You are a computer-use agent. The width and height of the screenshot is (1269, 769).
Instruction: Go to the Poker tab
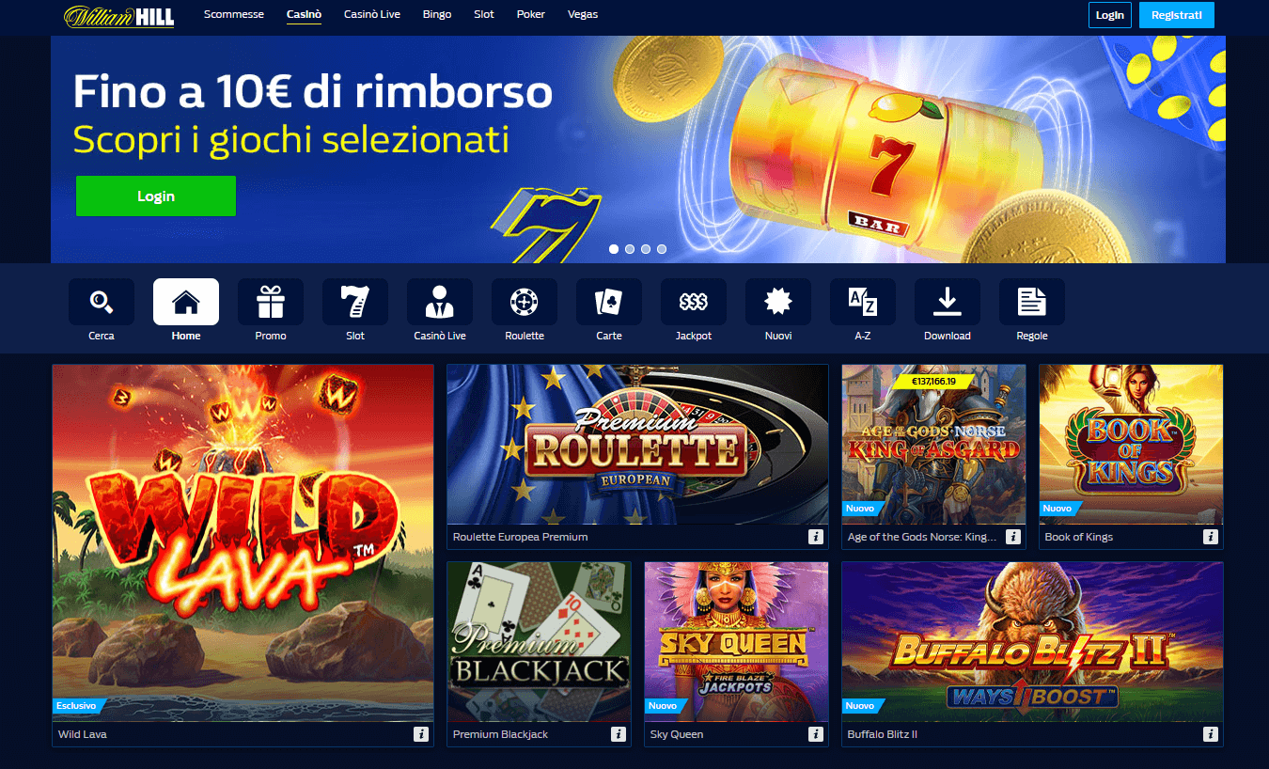[531, 14]
